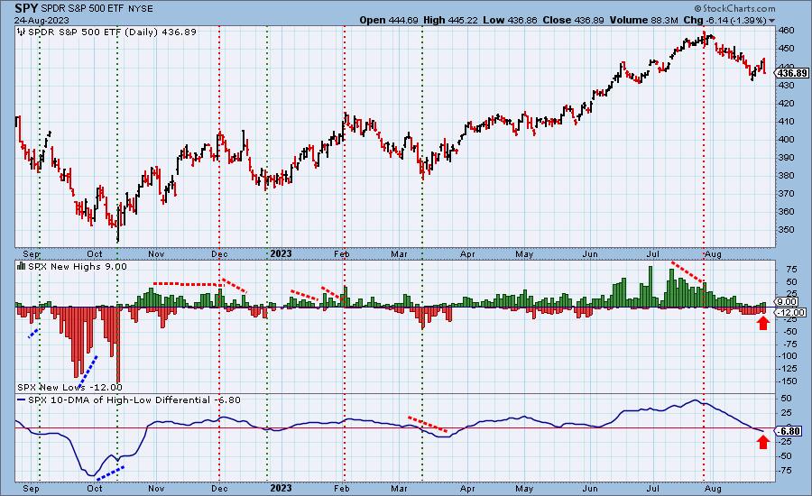
Task: Click the -12.00 value tag on right axis
Action: [790, 312]
